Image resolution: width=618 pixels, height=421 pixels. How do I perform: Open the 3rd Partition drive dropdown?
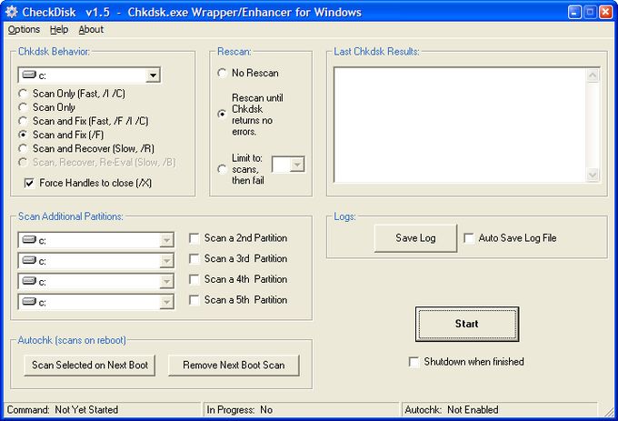point(166,261)
